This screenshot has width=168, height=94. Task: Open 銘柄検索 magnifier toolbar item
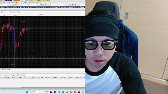70,7
